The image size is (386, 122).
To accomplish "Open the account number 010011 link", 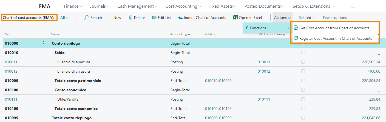I will 11,62.
